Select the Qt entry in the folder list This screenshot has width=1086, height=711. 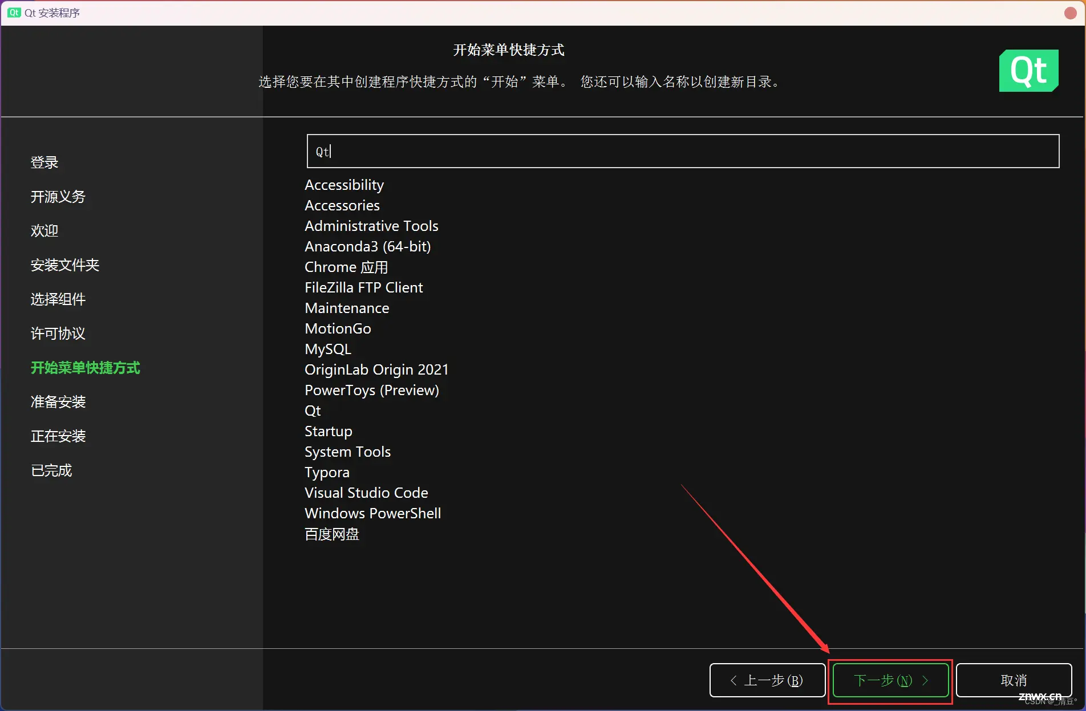coord(313,411)
